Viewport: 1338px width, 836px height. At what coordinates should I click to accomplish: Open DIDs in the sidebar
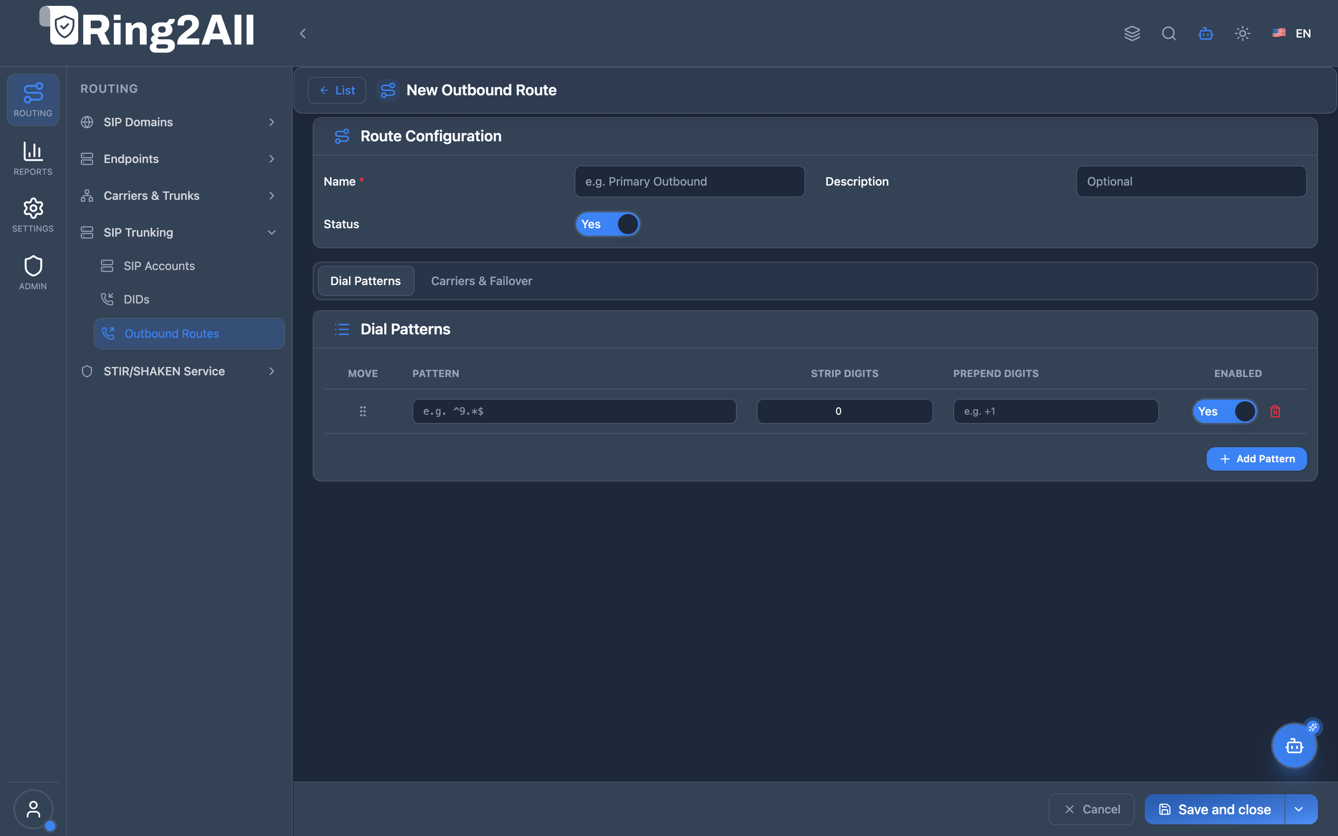(x=189, y=299)
